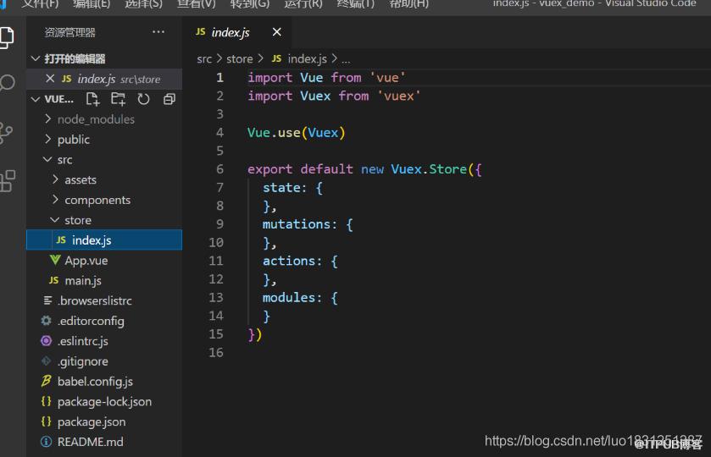Open babel.config.js file

pos(104,381)
